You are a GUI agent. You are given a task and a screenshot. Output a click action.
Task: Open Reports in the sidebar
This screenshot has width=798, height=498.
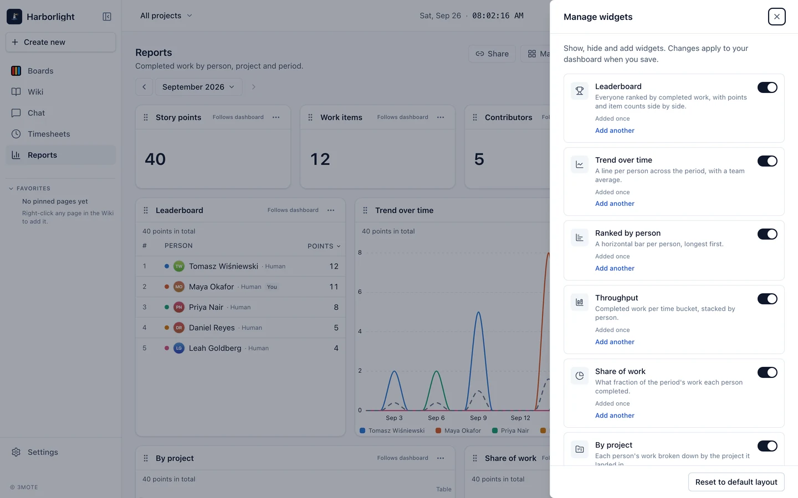[61, 155]
